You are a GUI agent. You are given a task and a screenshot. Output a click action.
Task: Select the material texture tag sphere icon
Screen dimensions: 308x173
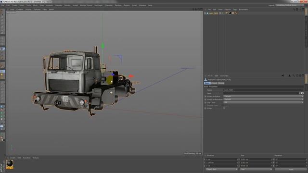point(230,13)
